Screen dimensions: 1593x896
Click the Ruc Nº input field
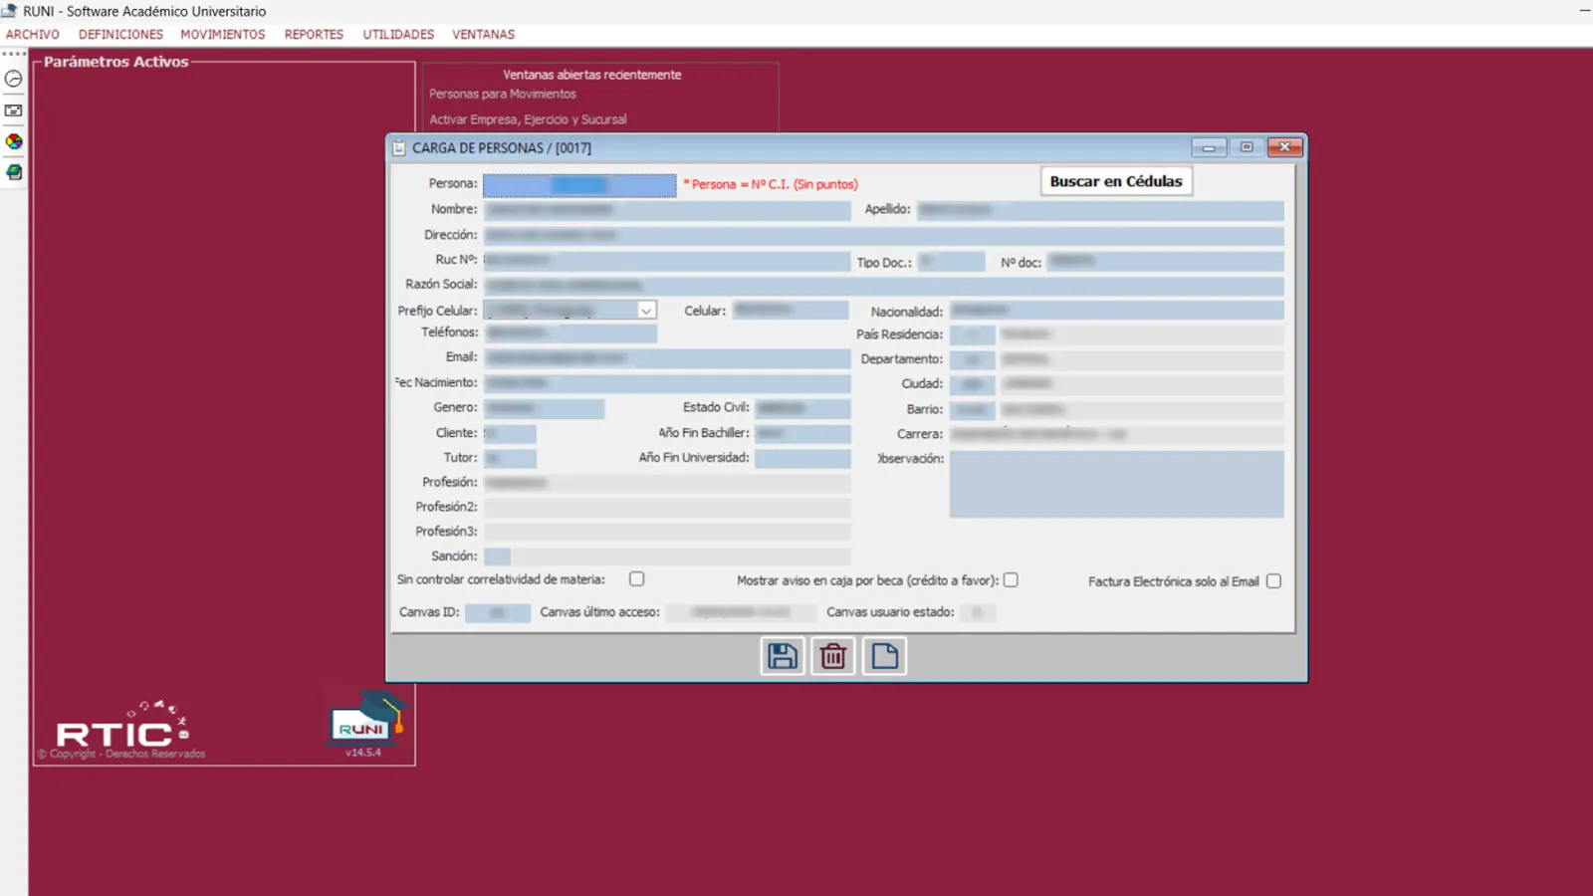667,261
